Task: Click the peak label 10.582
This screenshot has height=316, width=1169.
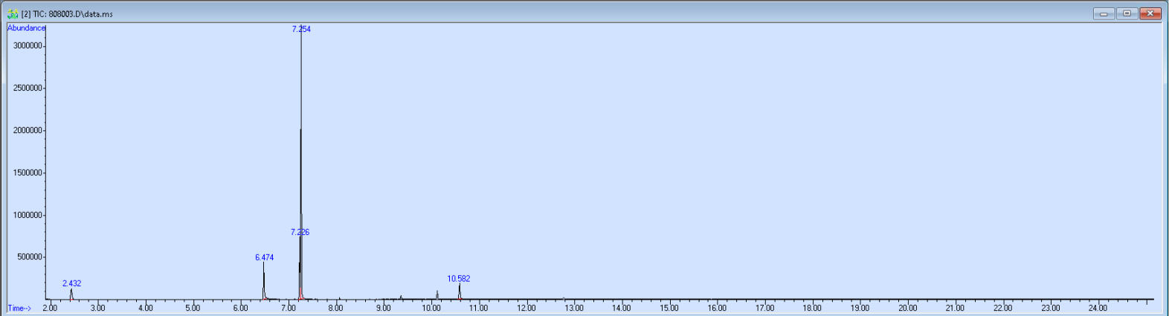Action: pos(458,279)
